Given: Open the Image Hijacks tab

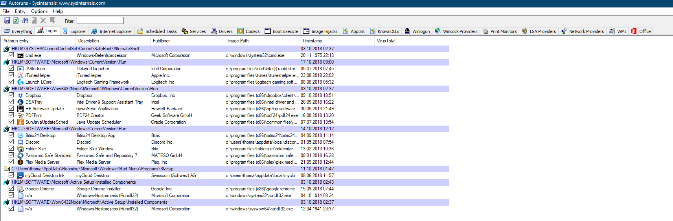Looking at the screenshot, I should point(320,31).
